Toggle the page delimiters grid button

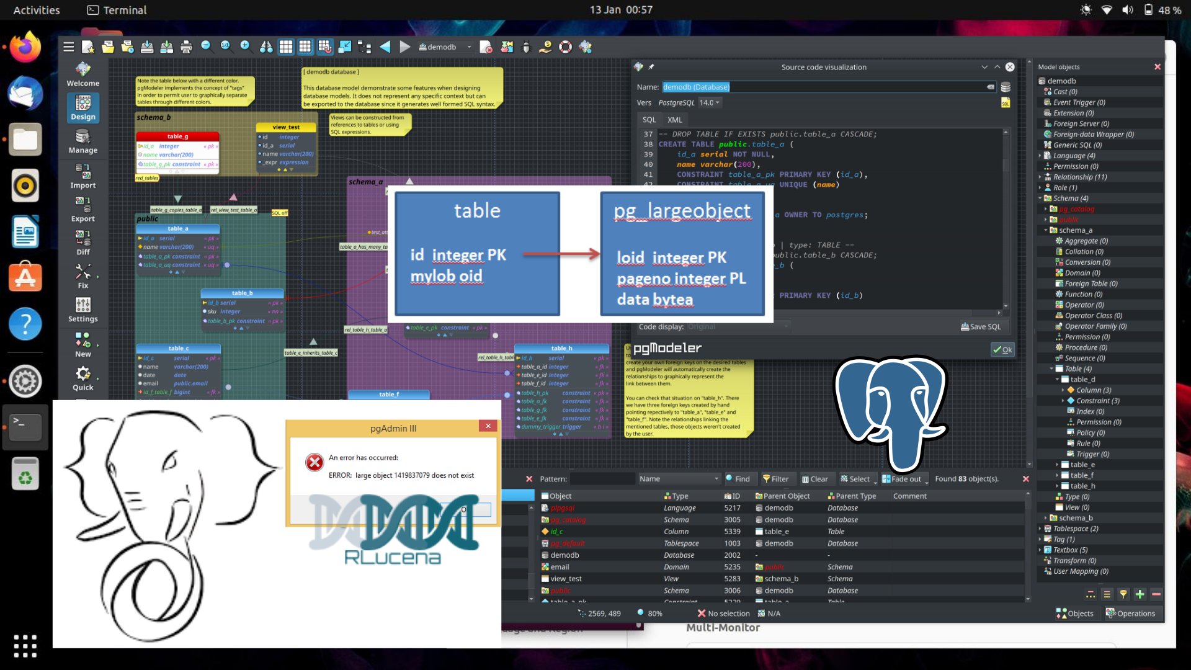305,47
